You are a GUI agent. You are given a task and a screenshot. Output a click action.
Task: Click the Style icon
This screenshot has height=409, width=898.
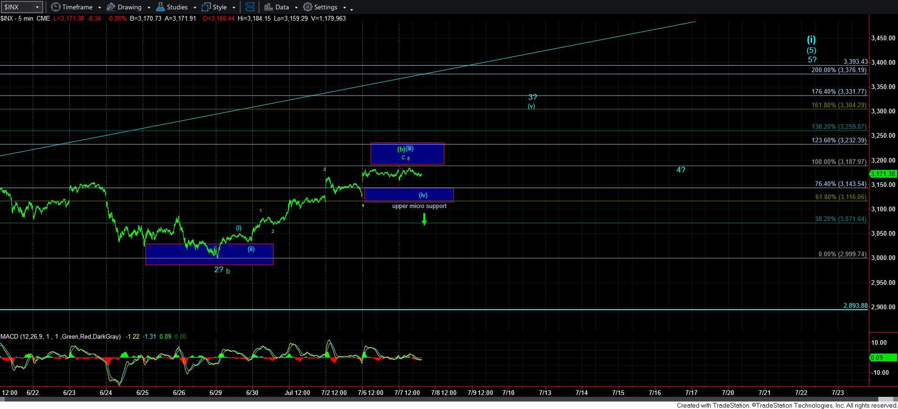(x=206, y=7)
